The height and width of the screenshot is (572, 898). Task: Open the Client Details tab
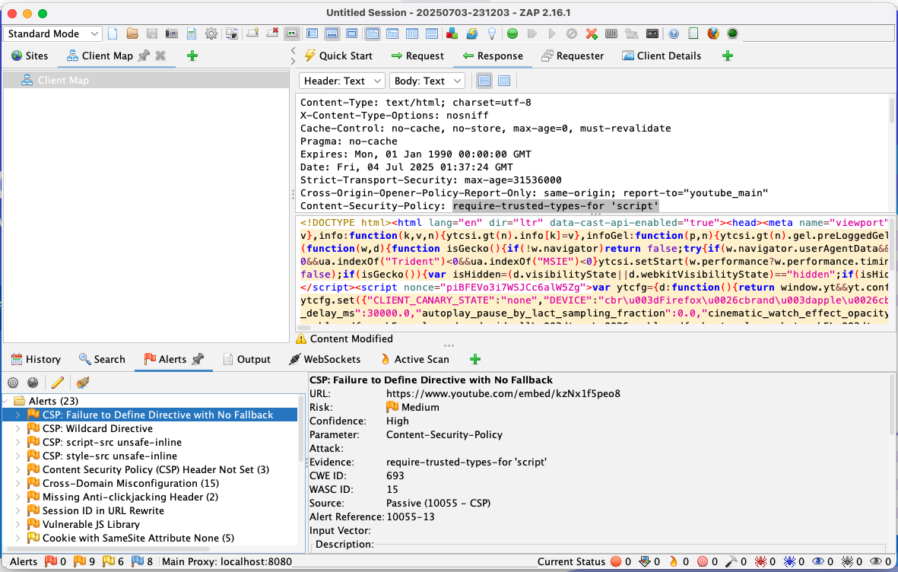(662, 56)
